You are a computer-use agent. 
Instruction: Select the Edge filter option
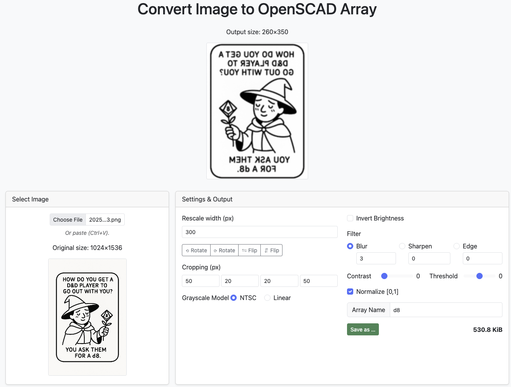pos(457,246)
